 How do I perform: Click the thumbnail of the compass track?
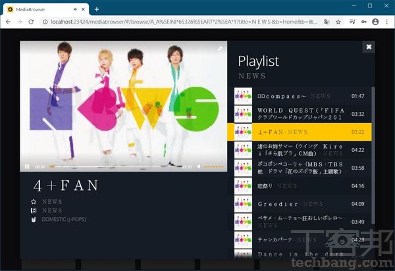point(243,95)
